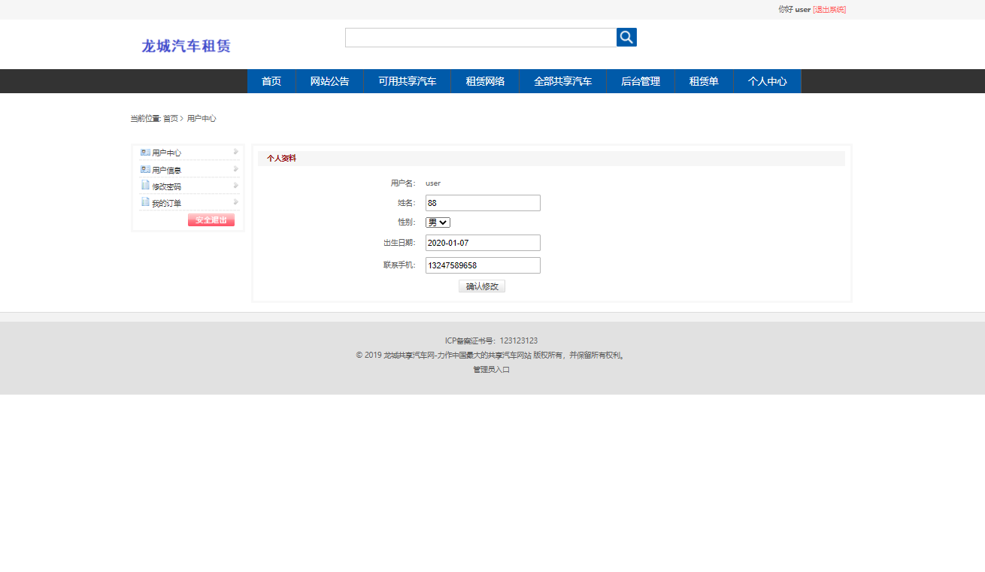This screenshot has width=985, height=572.
Task: Go to 首页 in the navigation bar
Action: (271, 81)
